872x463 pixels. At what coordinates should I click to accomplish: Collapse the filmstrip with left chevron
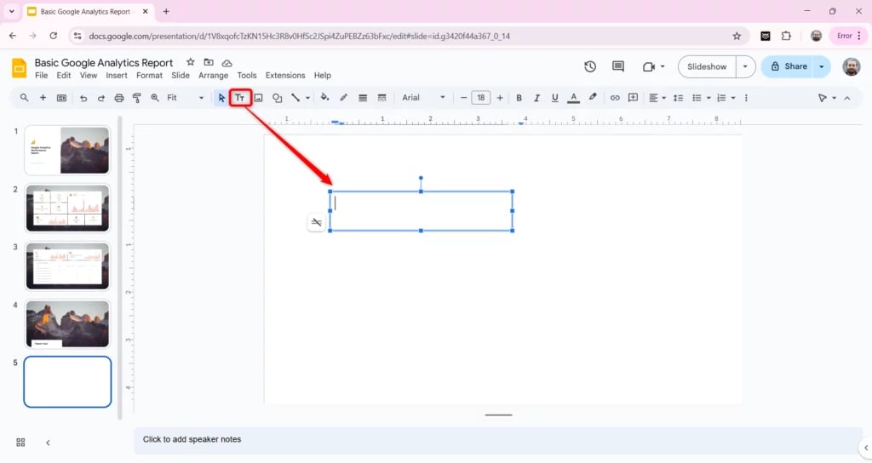(x=48, y=443)
